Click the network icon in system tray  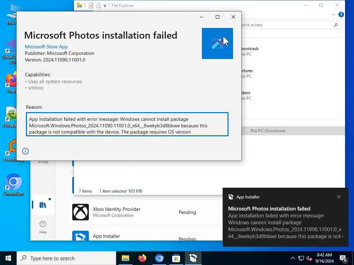[x=301, y=258]
